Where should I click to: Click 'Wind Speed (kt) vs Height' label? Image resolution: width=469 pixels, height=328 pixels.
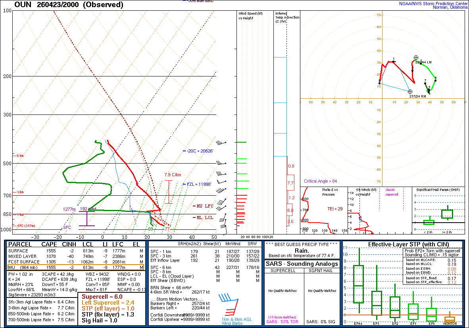click(x=250, y=16)
